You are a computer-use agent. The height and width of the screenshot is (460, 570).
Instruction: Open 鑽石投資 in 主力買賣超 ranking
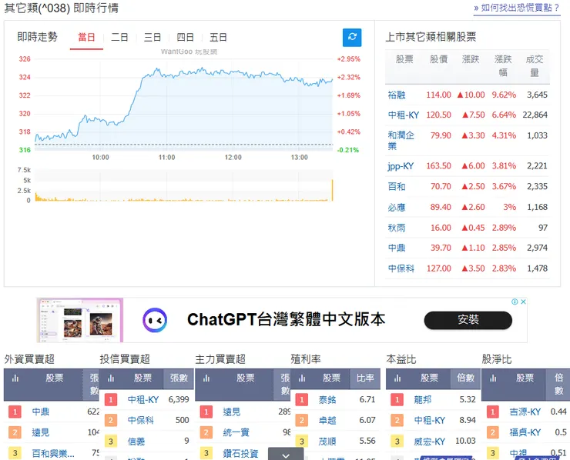(240, 454)
